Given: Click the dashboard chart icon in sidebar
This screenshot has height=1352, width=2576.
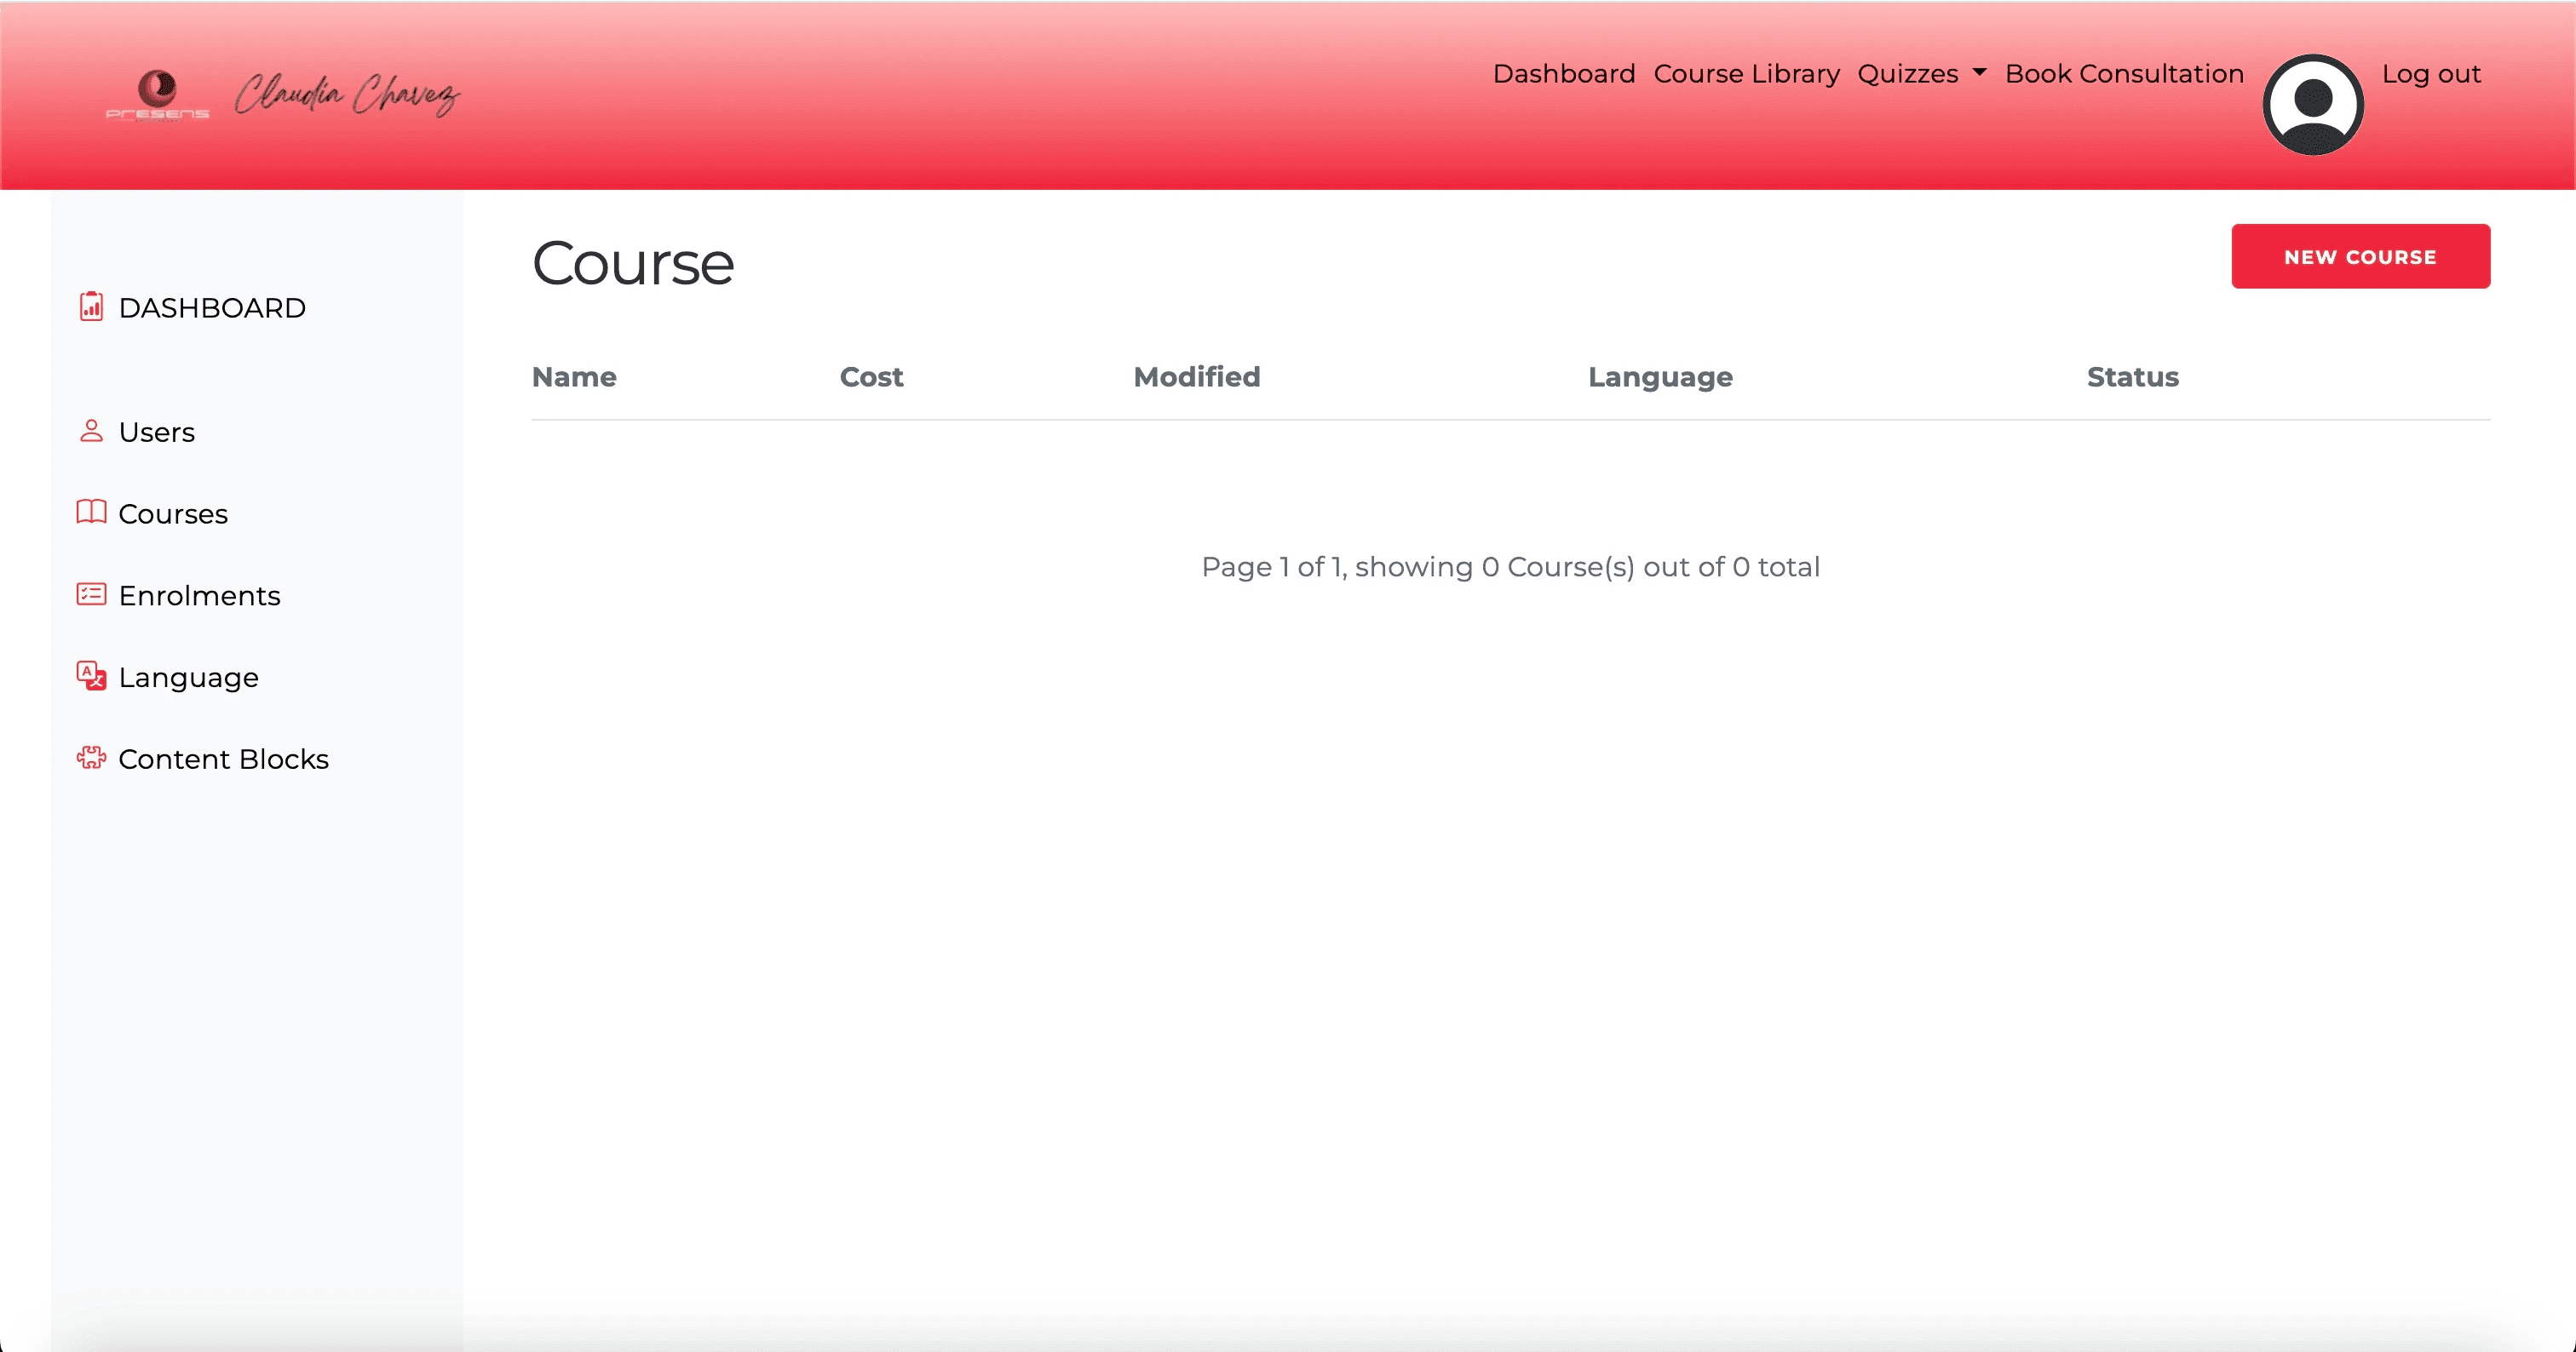Looking at the screenshot, I should (91, 306).
